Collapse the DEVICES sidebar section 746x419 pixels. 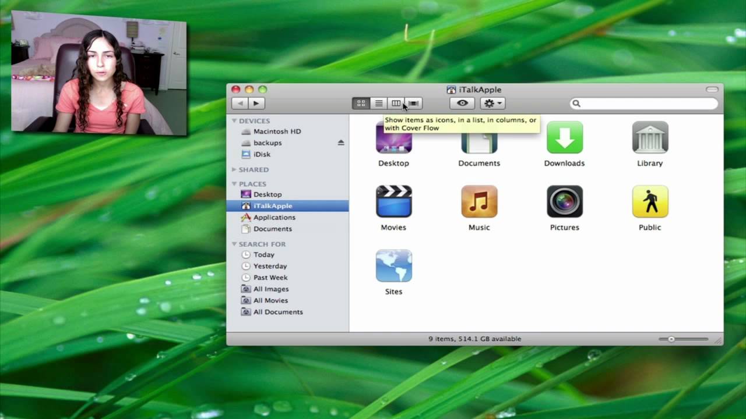[x=234, y=120]
